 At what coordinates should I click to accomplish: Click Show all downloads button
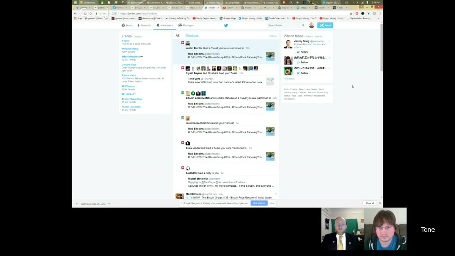(370, 203)
